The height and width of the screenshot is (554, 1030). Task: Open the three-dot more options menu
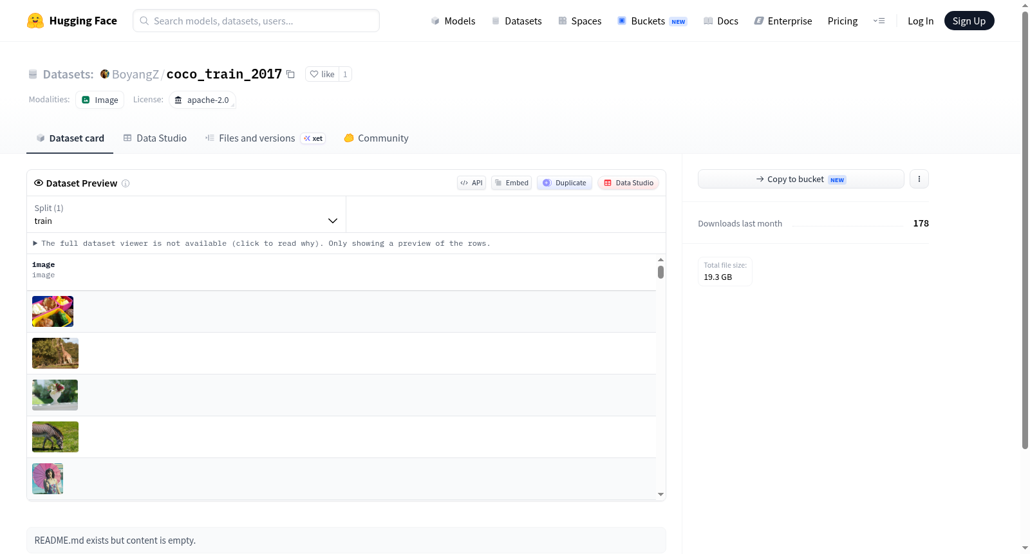pos(919,179)
